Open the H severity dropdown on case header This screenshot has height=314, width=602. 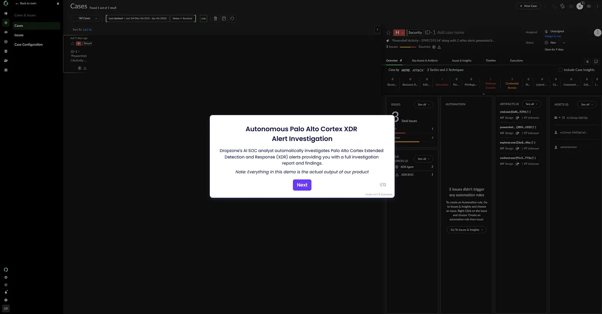pyautogui.click(x=398, y=32)
